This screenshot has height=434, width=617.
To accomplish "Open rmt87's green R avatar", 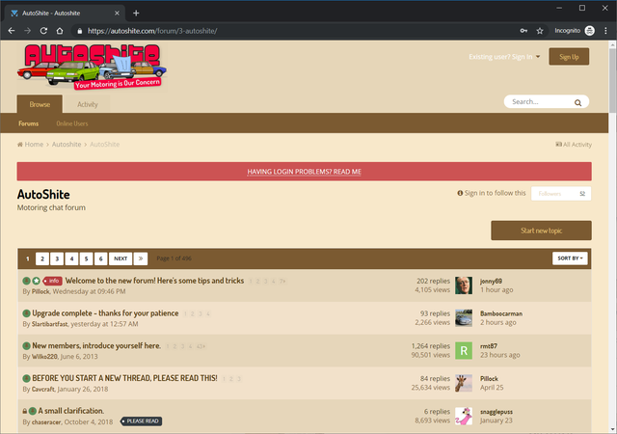I will pyautogui.click(x=464, y=350).
